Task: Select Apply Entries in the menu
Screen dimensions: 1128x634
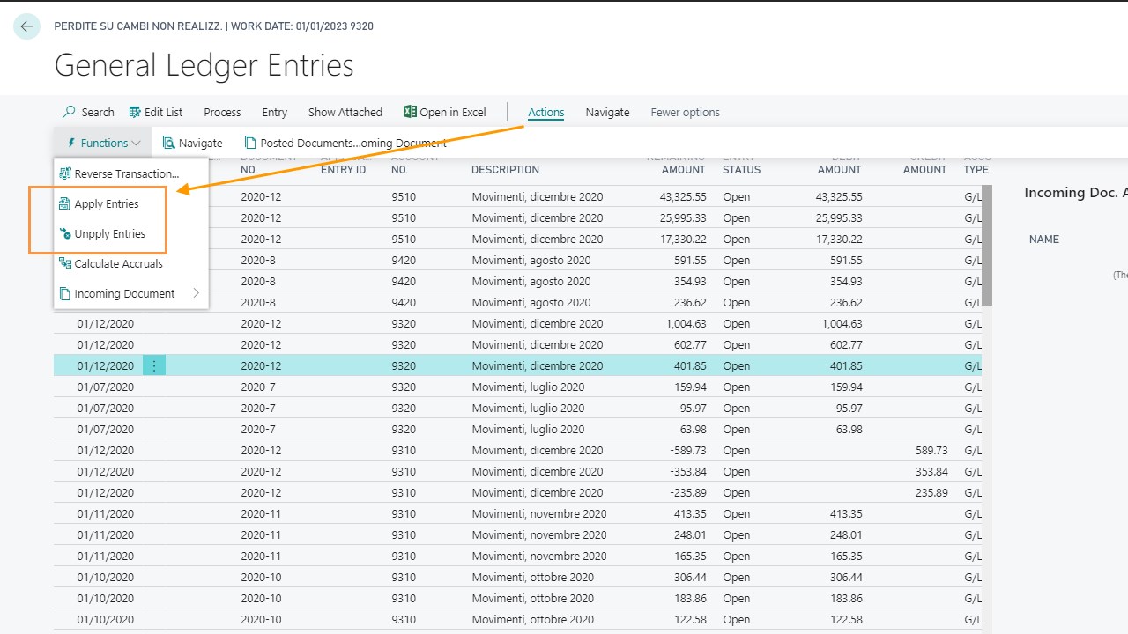Action: pos(131,203)
